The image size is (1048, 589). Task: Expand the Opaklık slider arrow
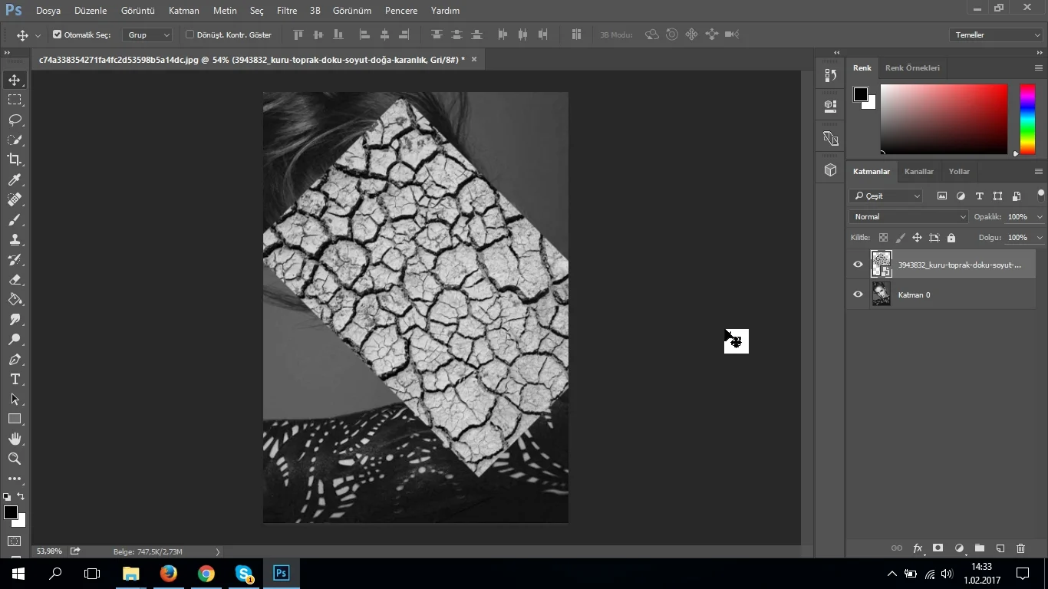click(1040, 217)
